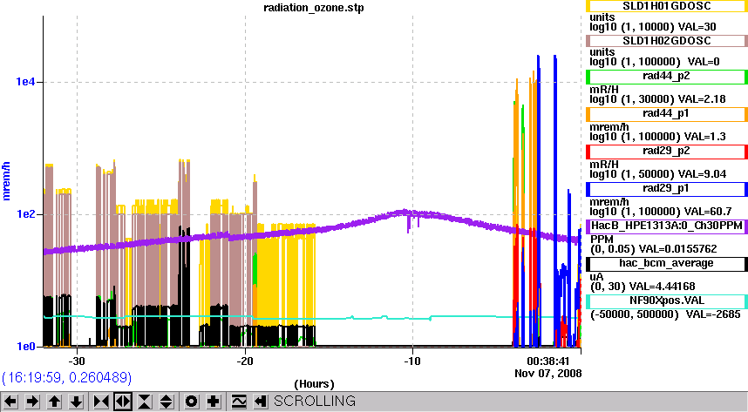The image size is (748, 412).
Task: Click the purple ozone curve peak near -10 hours
Action: coord(405,212)
